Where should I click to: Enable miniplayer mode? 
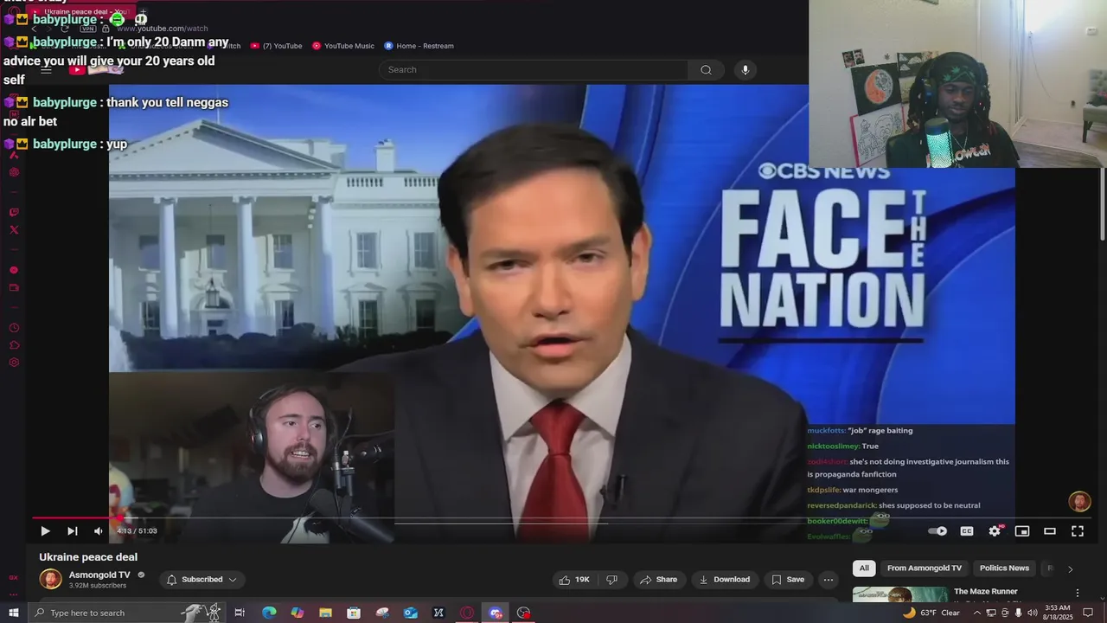click(1022, 531)
